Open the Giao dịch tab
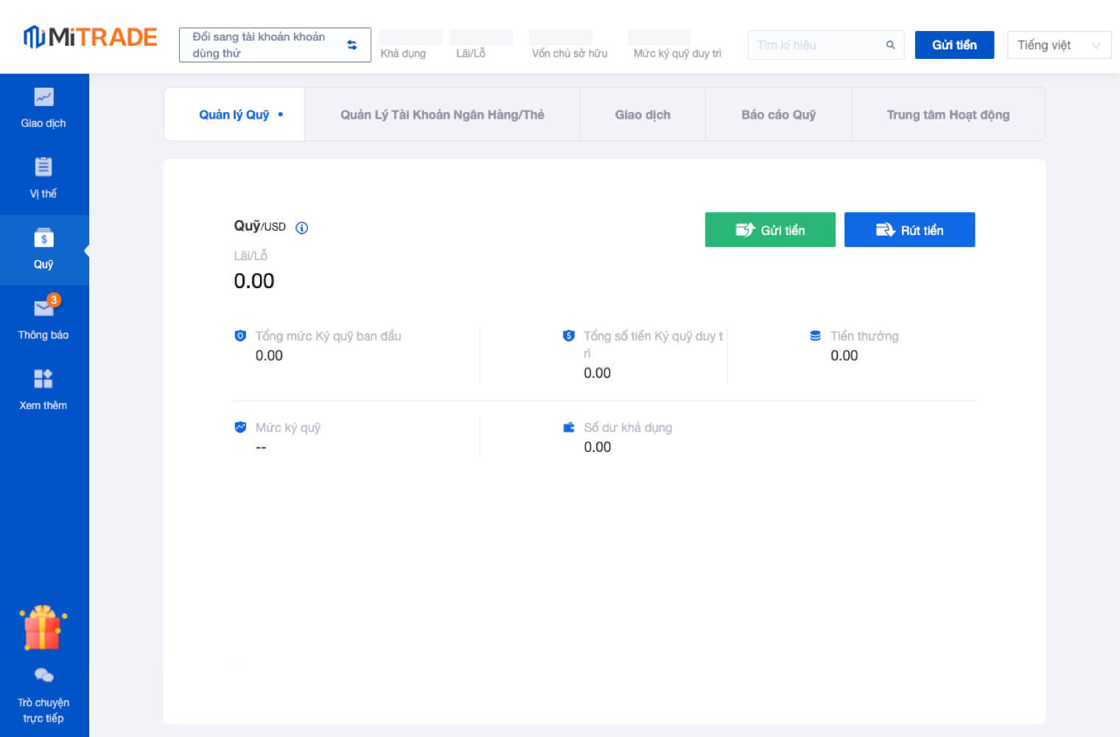 [x=643, y=115]
